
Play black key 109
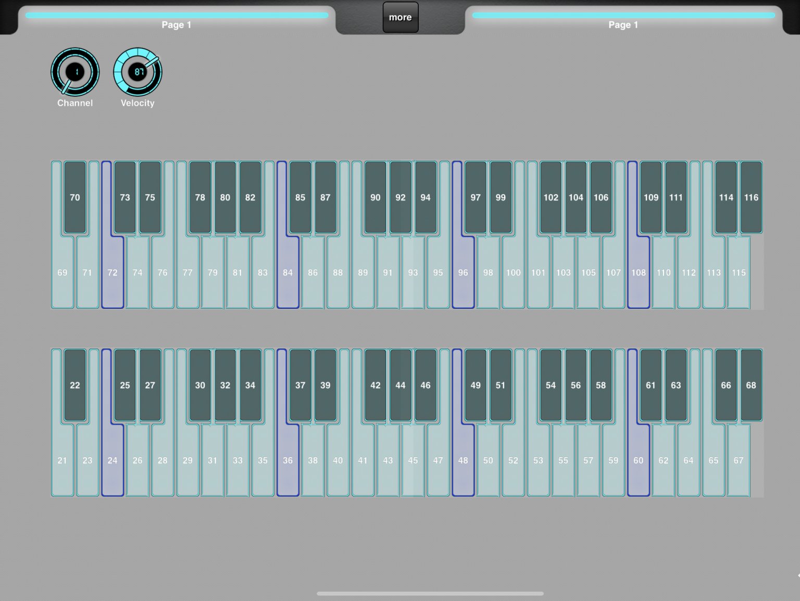pyautogui.click(x=651, y=197)
